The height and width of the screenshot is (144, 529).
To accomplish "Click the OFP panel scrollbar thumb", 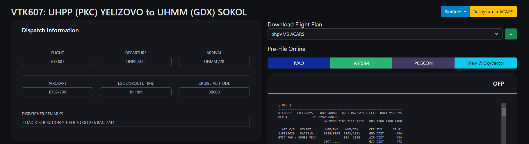I will [504, 112].
